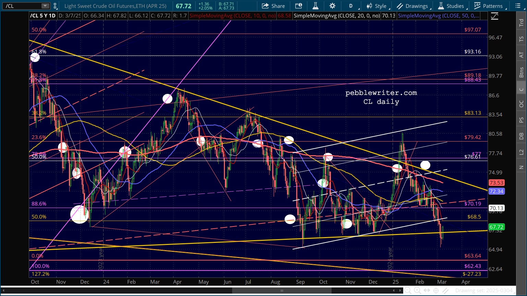Viewport: 527px width, 296px height.
Task: Open the flask tool beside the gear
Action: coord(315,6)
